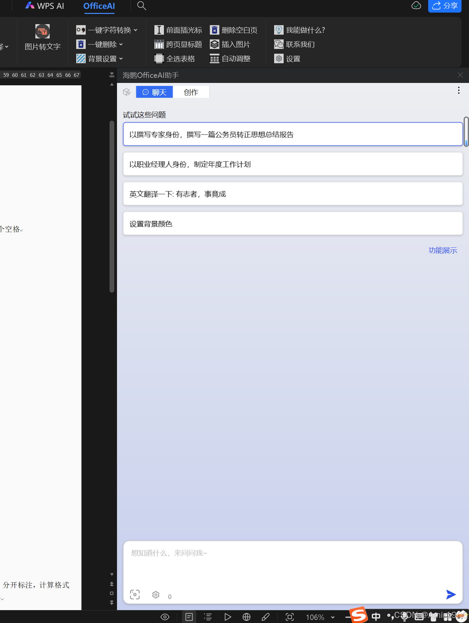Viewport: 469px width, 623px height.
Task: Click 全选表格 tool
Action: point(175,58)
